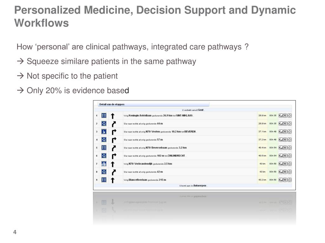This screenshot has height=243, width=325.
Task: Click the arrival city Antwerpen label
Action: (200, 185)
